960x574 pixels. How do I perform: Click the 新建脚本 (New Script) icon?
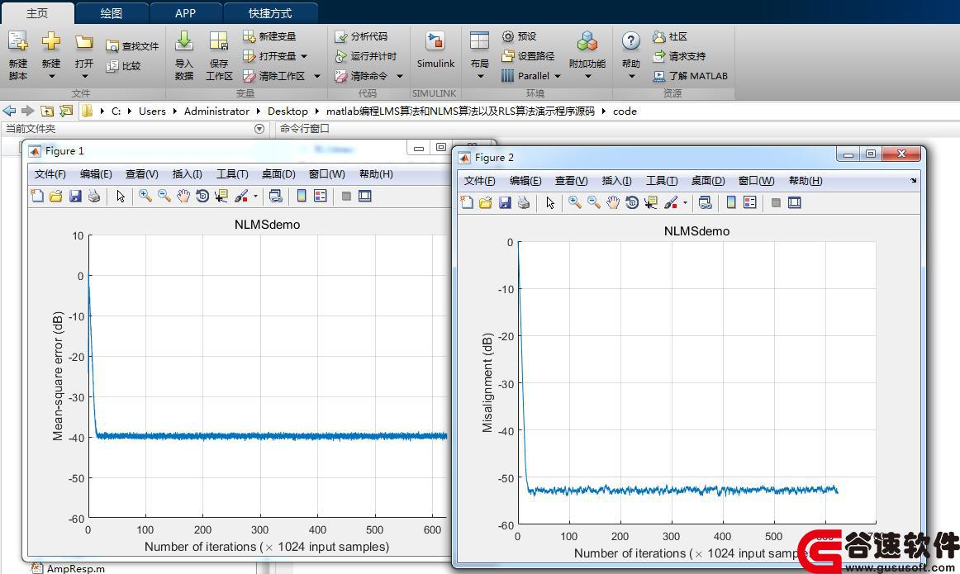tap(17, 41)
